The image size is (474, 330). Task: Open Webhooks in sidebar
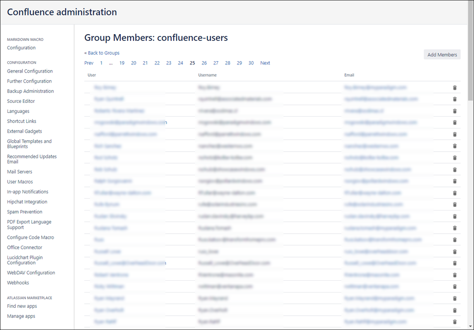pos(18,283)
